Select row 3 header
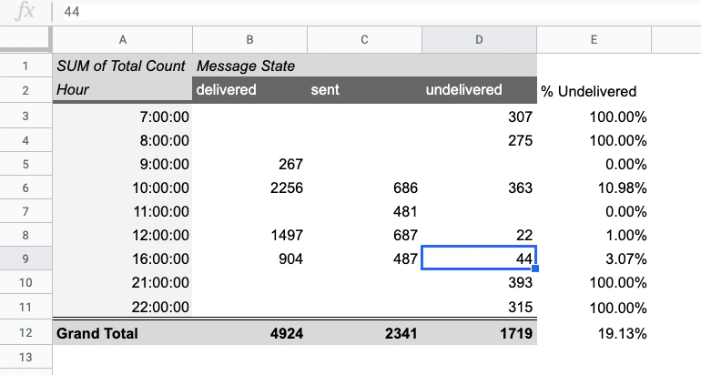Image resolution: width=701 pixels, height=375 pixels. tap(25, 117)
